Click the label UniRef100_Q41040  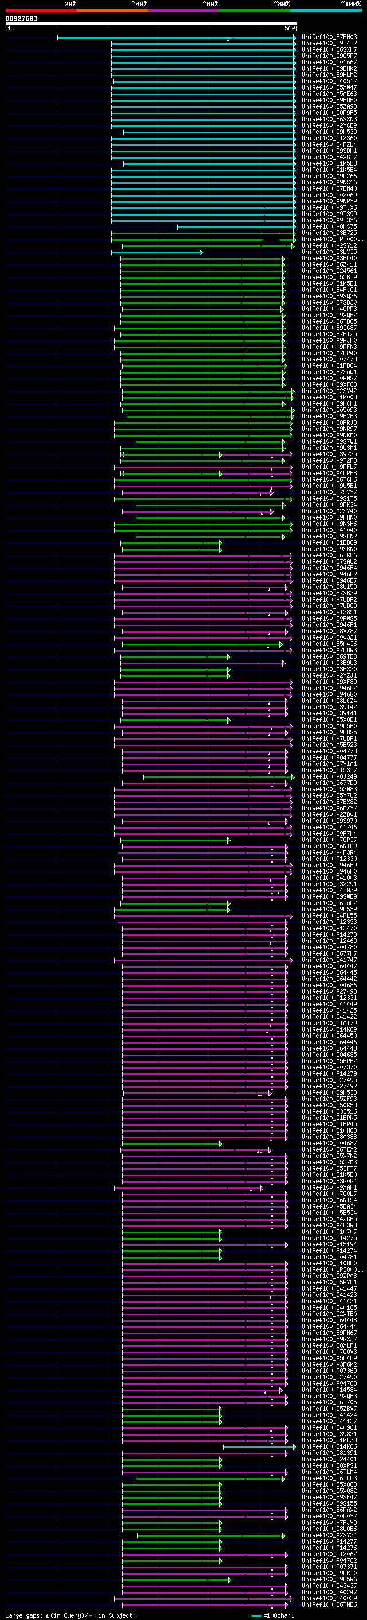[x=329, y=530]
